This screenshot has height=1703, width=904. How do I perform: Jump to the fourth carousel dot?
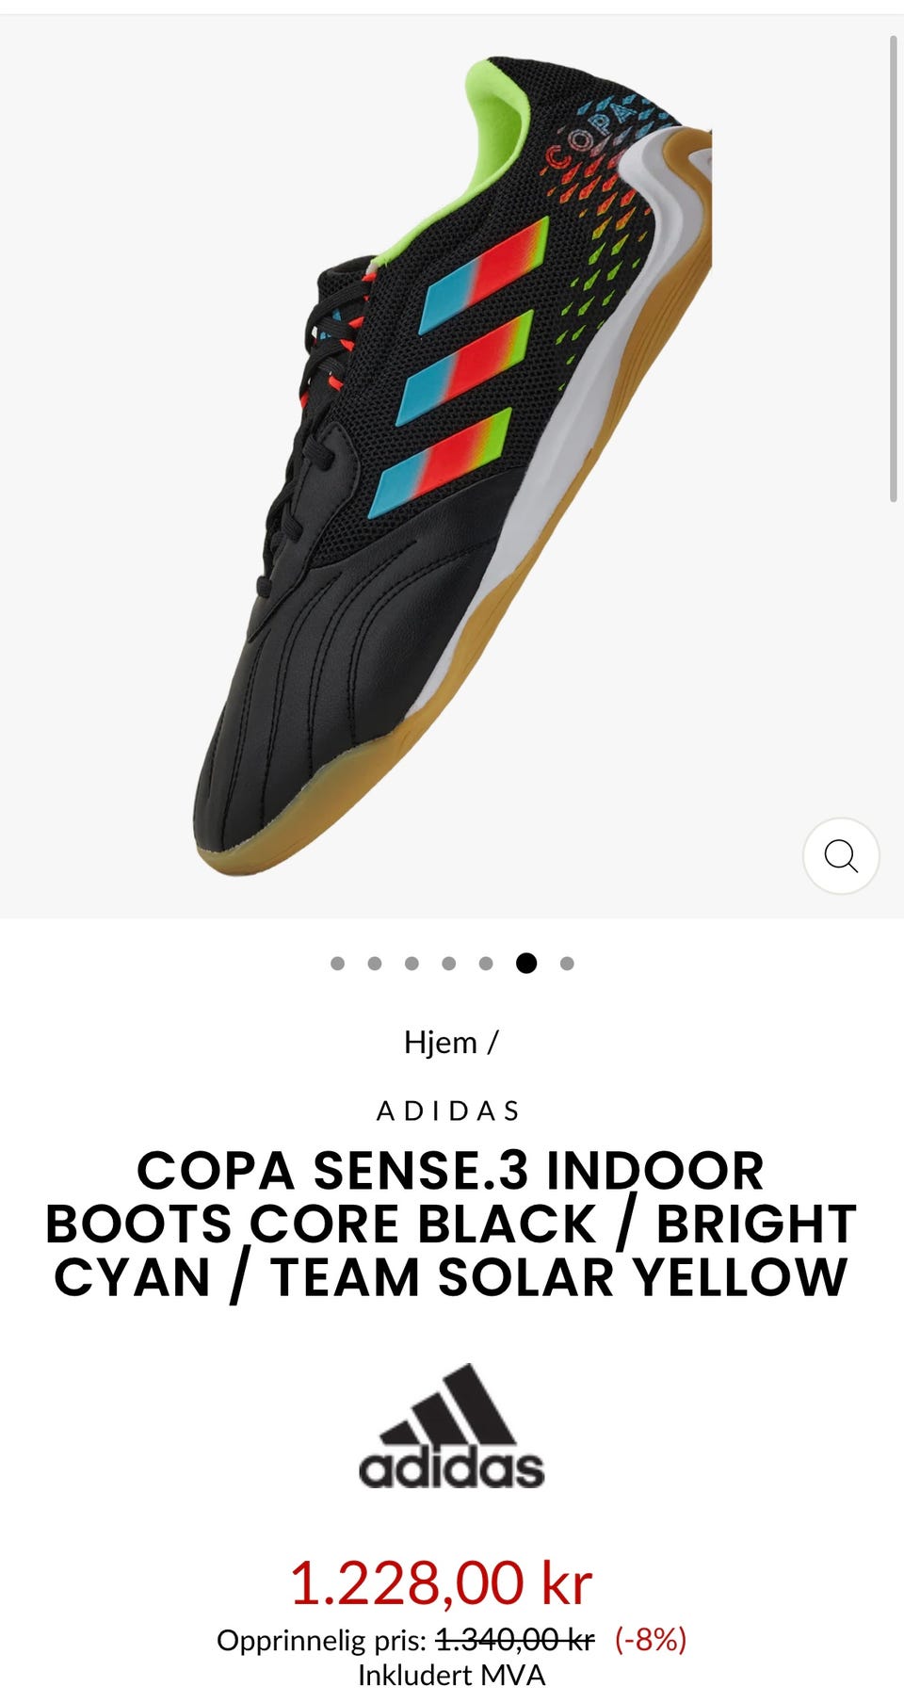click(x=449, y=963)
